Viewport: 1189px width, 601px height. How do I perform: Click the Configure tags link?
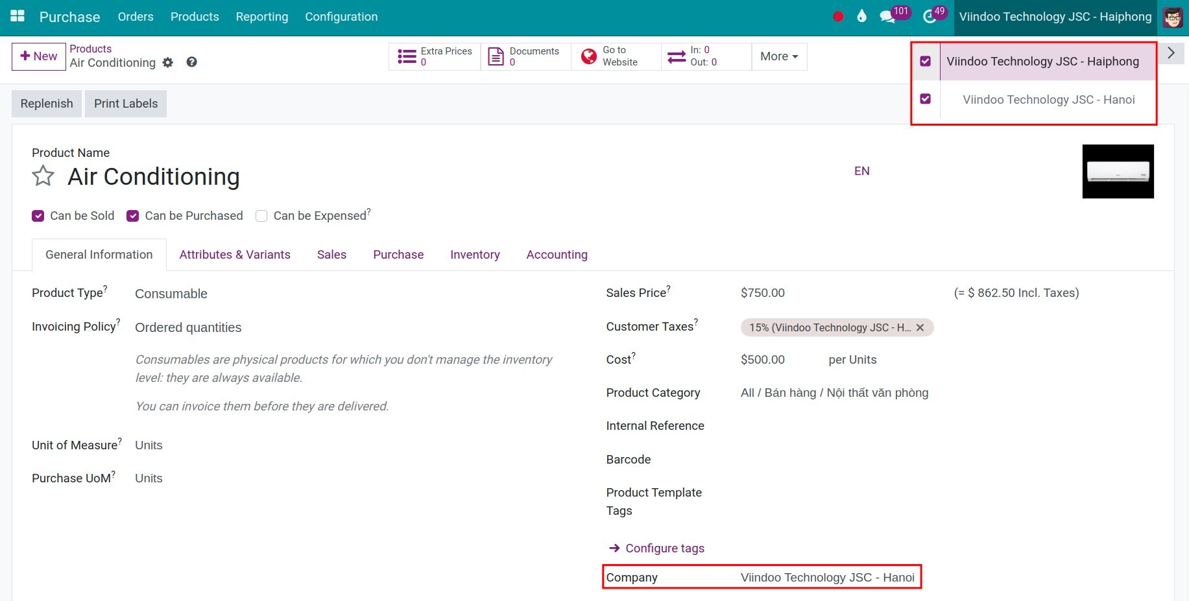point(657,548)
